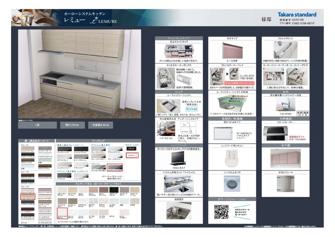Select the ローズウッドダーク door swatch
Image resolution: width=335 pixels, height=237 pixels.
(x=28, y=214)
